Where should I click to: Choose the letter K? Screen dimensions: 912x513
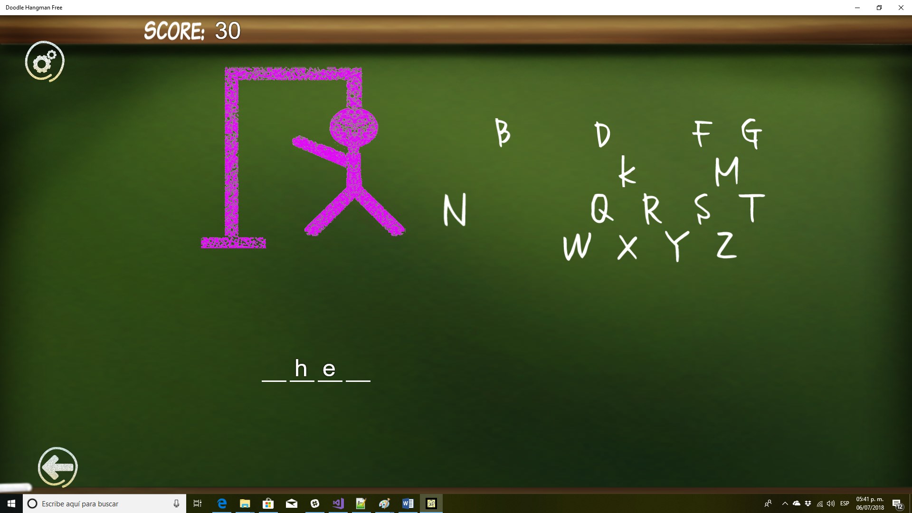point(627,171)
